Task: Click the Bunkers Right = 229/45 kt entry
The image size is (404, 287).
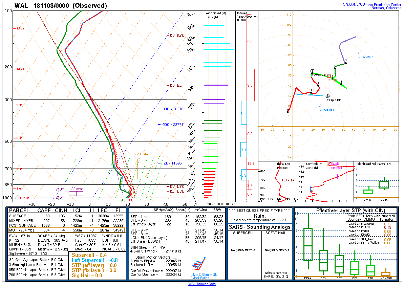Action: (x=156, y=261)
